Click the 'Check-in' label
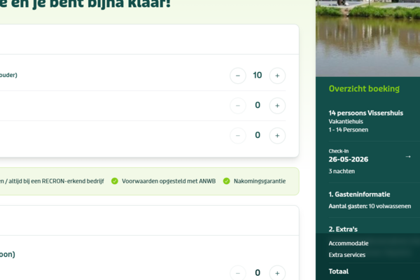Viewport: 420px width, 280px height. tap(339, 151)
